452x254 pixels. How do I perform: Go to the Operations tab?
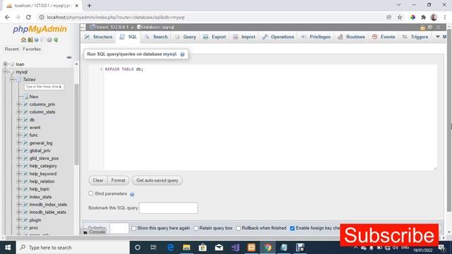coord(278,37)
